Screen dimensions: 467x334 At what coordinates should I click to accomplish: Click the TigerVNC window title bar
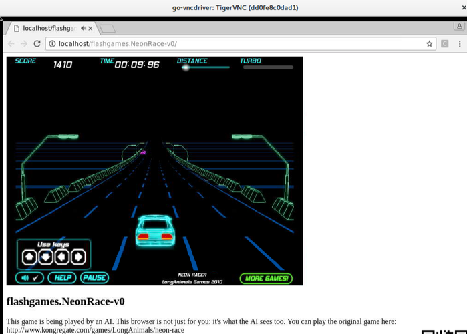(x=234, y=8)
